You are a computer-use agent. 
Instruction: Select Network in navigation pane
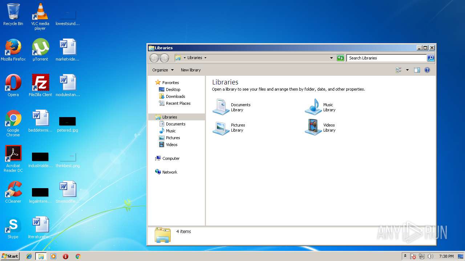click(x=166, y=172)
